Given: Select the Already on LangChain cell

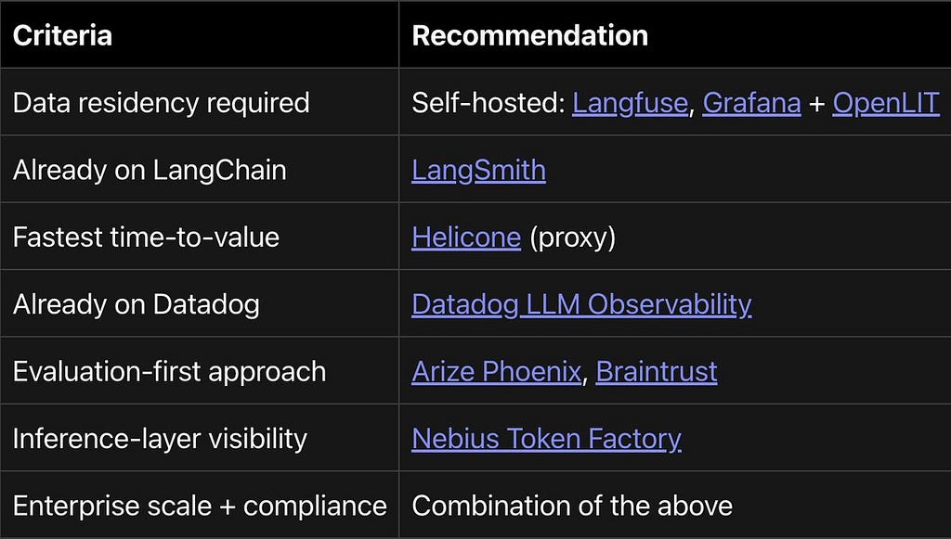Looking at the screenshot, I should [200, 169].
